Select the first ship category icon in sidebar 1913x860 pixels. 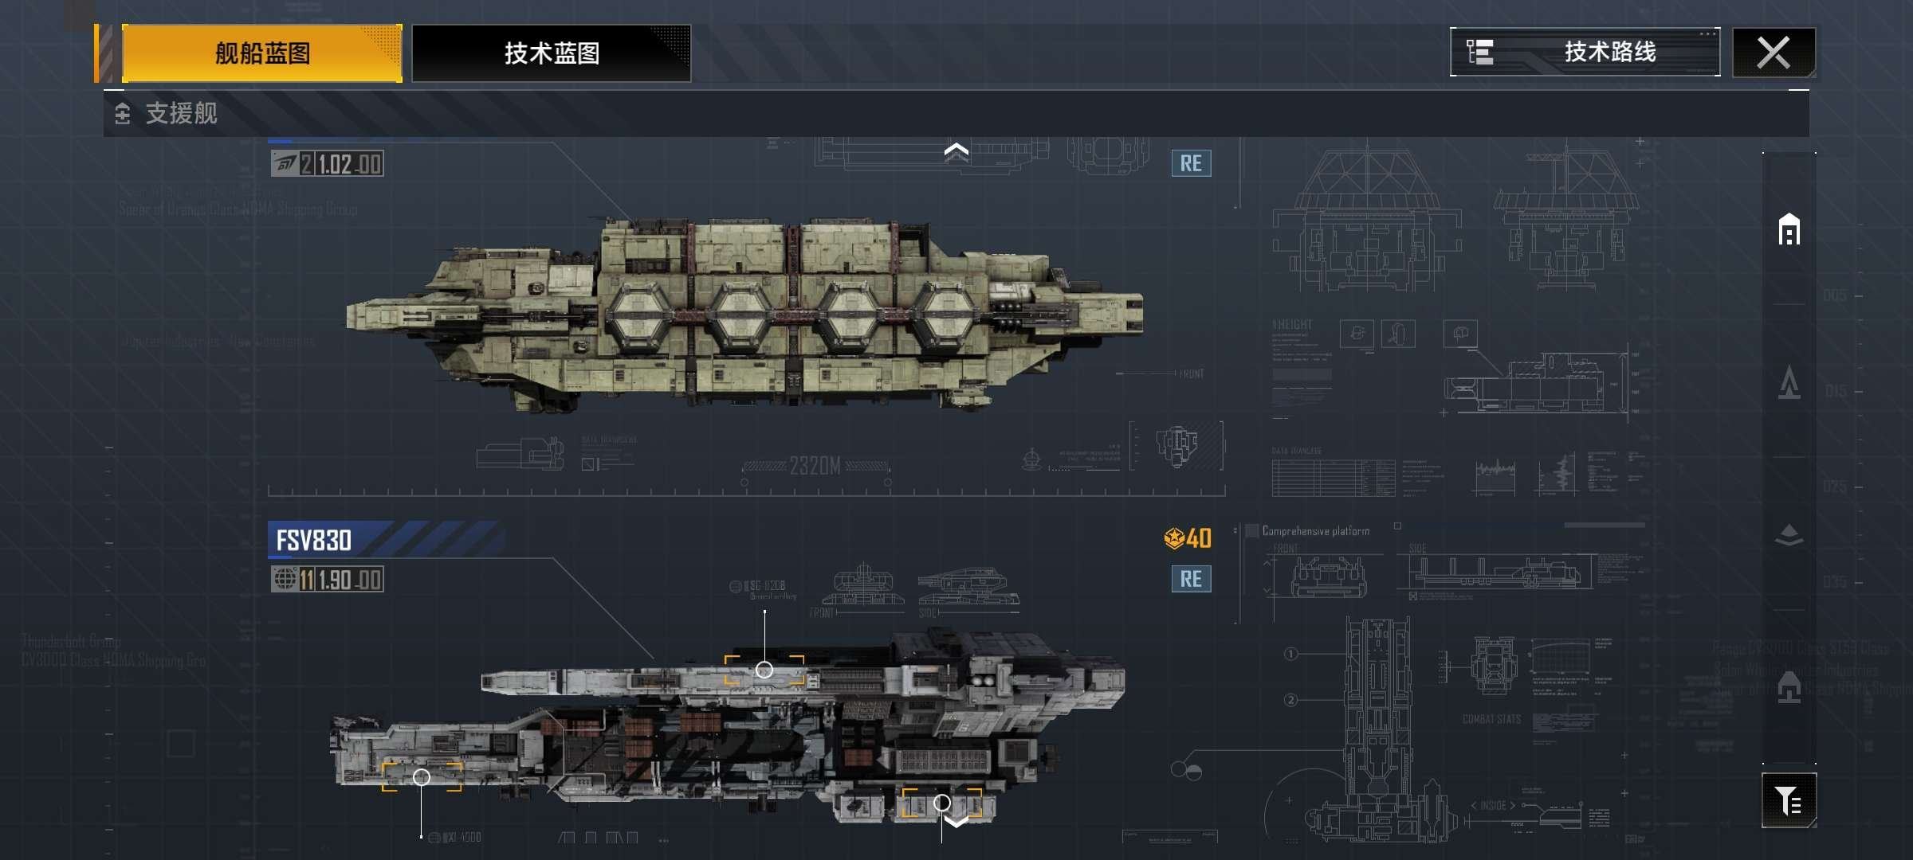pyautogui.click(x=1789, y=229)
